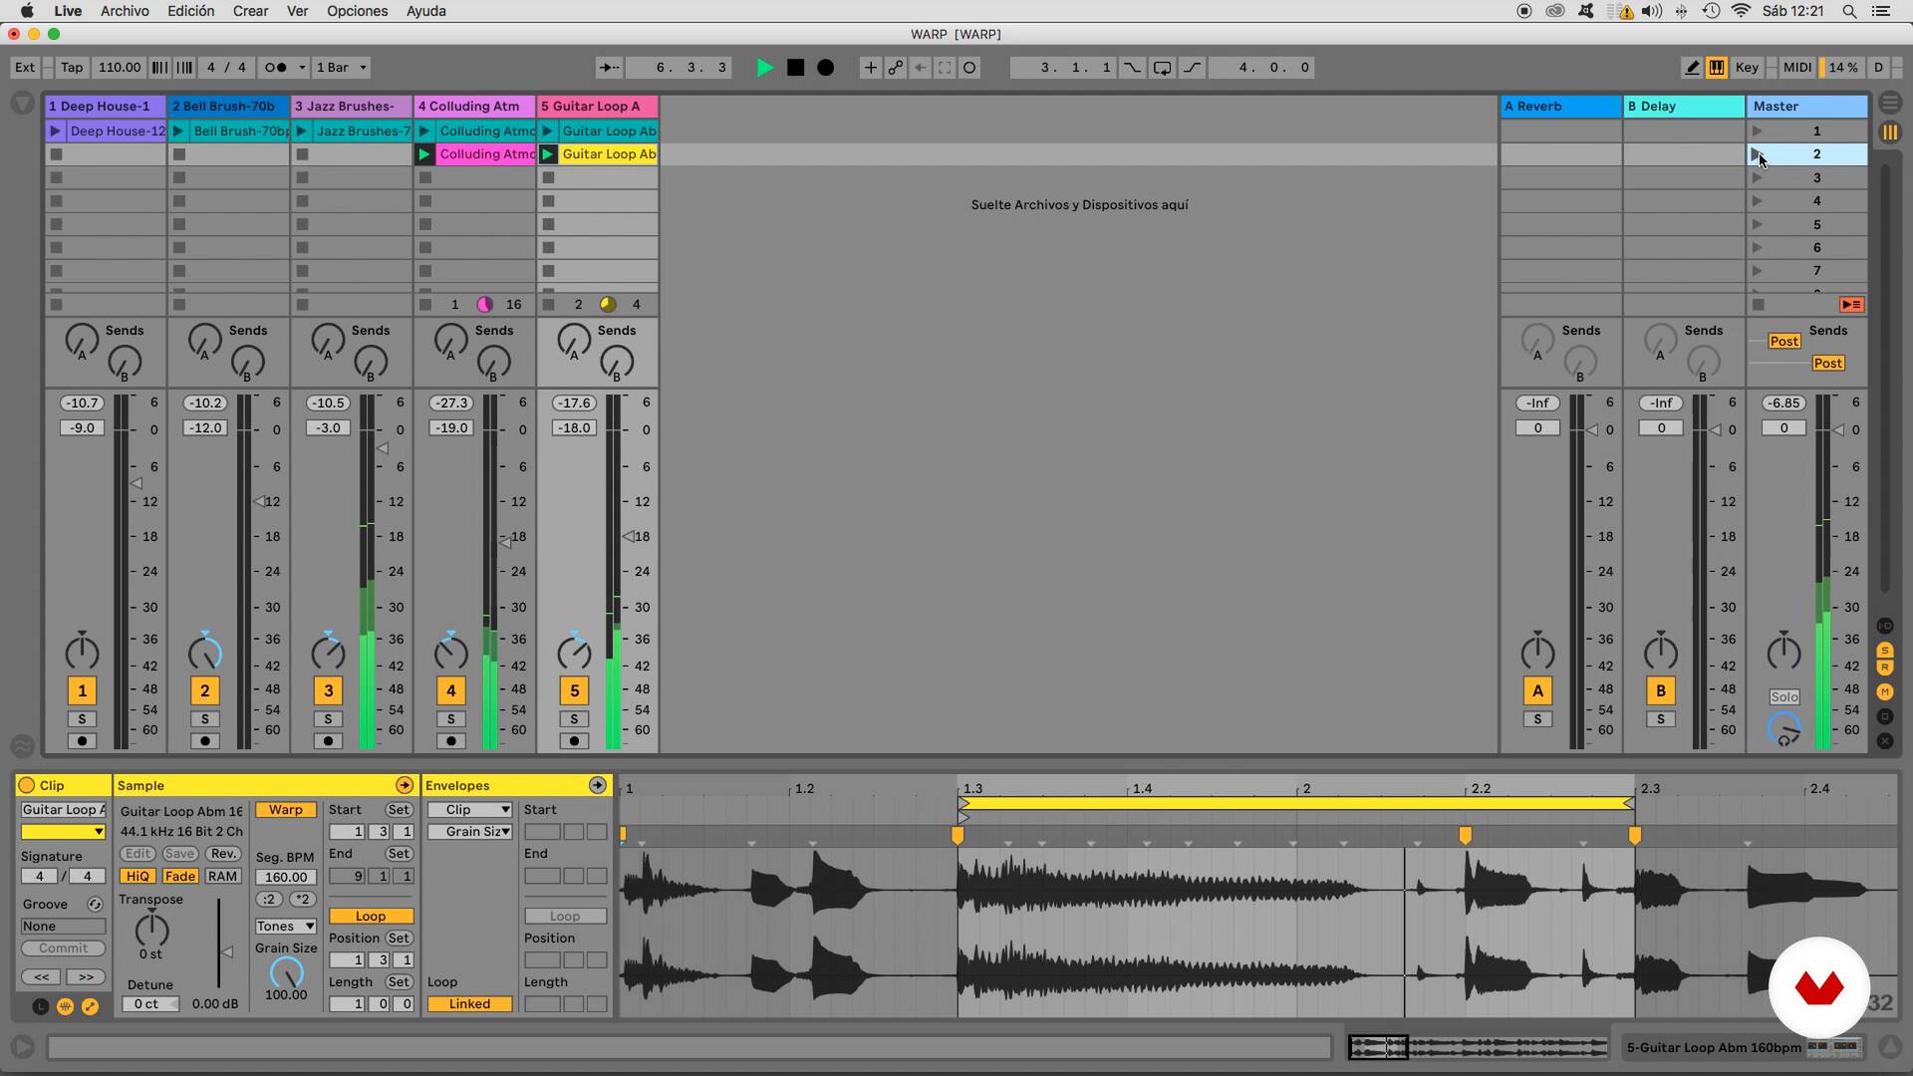
Task: Open Grain Size control chooser
Action: [469, 832]
